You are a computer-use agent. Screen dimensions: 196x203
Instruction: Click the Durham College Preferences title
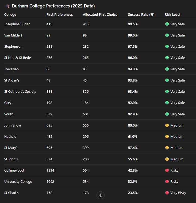click(x=53, y=6)
